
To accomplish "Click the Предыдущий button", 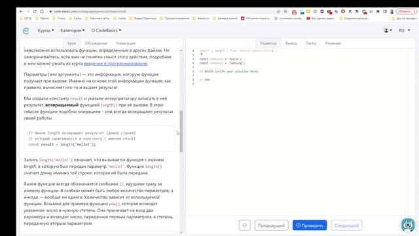I will click(271, 226).
